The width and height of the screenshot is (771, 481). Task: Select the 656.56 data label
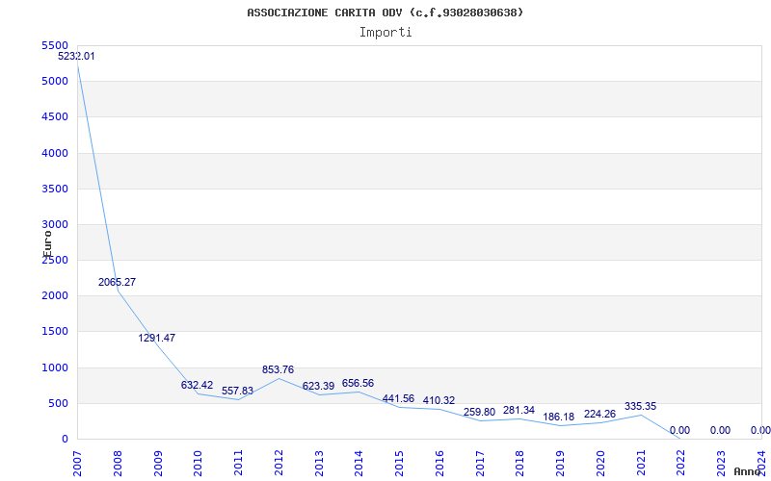[x=358, y=383]
